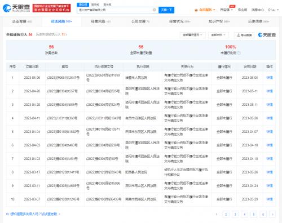Open the 专业版 link
Image resolution: width=282 pixels, height=223 pixels.
point(243,10)
